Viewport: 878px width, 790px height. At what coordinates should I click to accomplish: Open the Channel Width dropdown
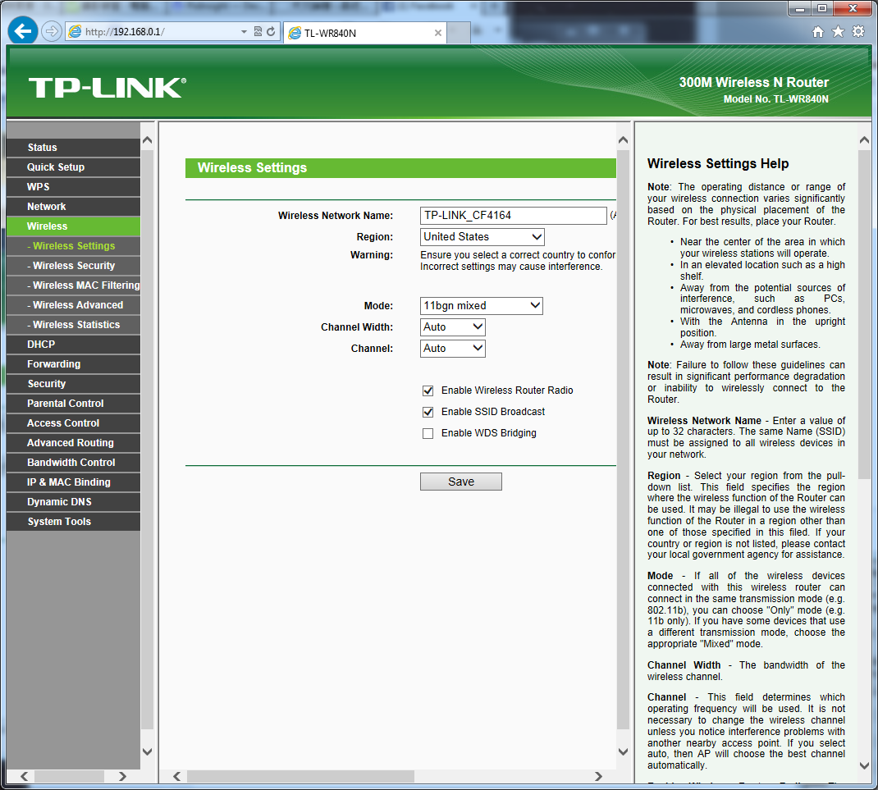coord(453,327)
